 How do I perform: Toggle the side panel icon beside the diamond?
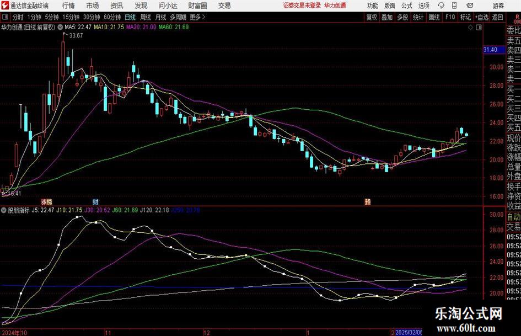pos(479,28)
